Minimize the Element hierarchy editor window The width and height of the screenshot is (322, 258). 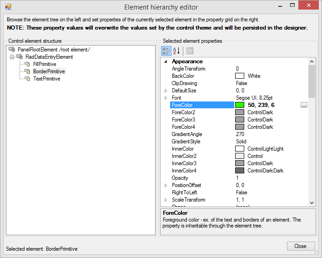[x=280, y=6]
